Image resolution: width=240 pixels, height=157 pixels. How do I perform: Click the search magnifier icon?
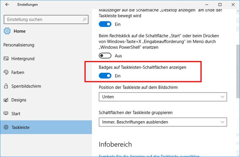point(85,20)
